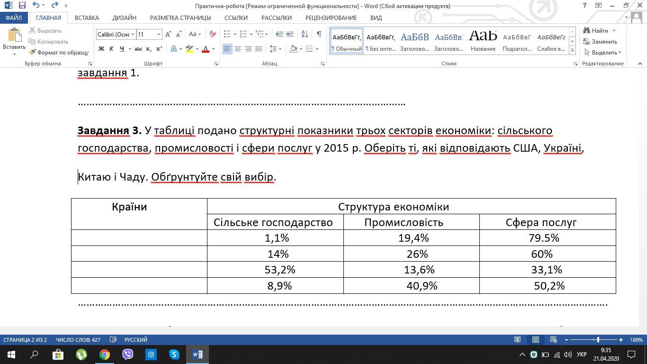This screenshot has width=647, height=364.
Task: Expand the styles gallery list
Action: tap(572, 50)
